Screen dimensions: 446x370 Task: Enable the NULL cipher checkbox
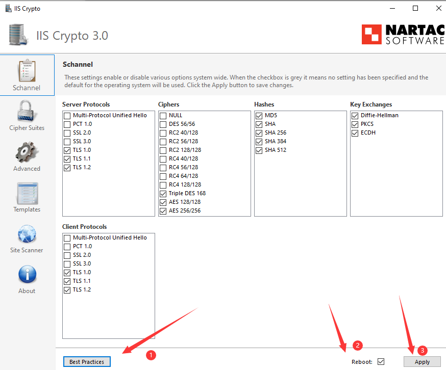163,116
